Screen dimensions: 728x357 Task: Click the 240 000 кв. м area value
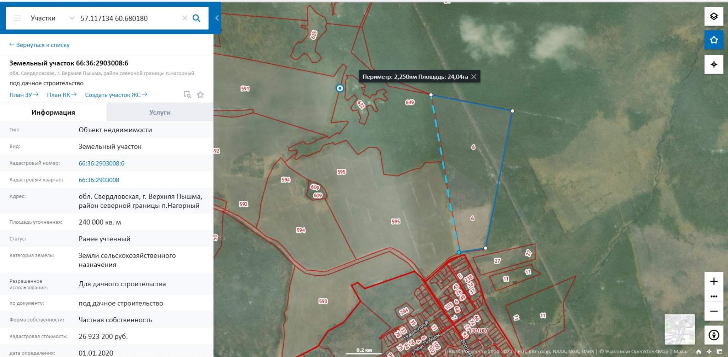click(100, 222)
